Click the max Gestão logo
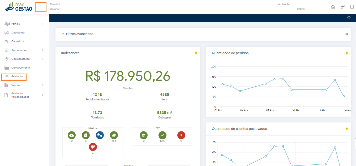This screenshot has height=166, width=356. tap(19, 7)
